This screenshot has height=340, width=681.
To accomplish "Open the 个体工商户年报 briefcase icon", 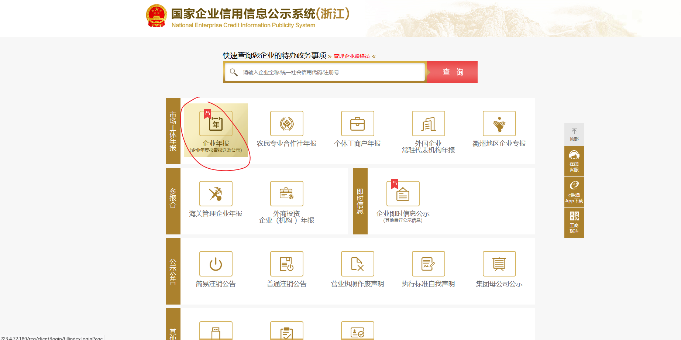I will 358,123.
